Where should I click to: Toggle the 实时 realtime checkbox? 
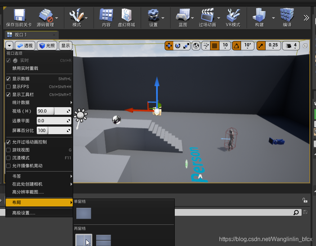pyautogui.click(x=8, y=60)
